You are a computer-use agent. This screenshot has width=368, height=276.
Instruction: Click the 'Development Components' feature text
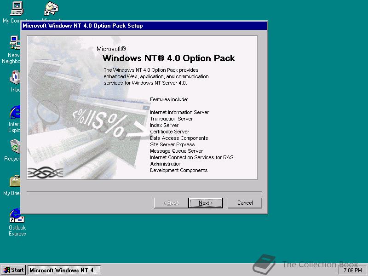pos(179,170)
